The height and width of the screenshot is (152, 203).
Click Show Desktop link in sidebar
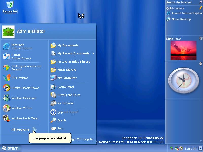pos(181,19)
